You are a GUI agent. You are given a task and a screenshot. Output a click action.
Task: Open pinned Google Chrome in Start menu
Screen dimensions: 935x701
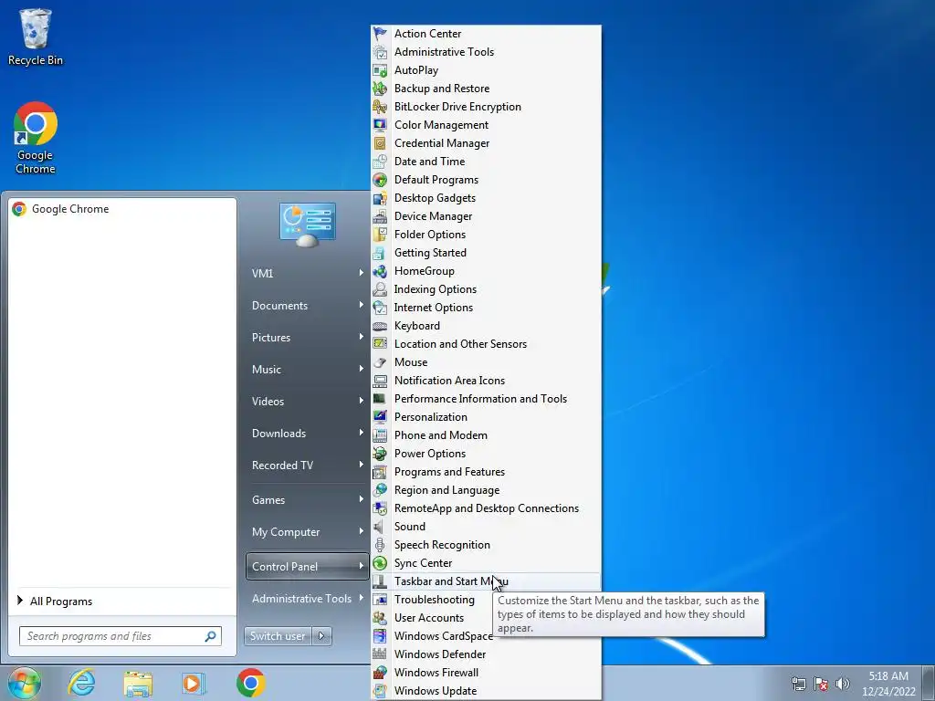click(x=122, y=209)
